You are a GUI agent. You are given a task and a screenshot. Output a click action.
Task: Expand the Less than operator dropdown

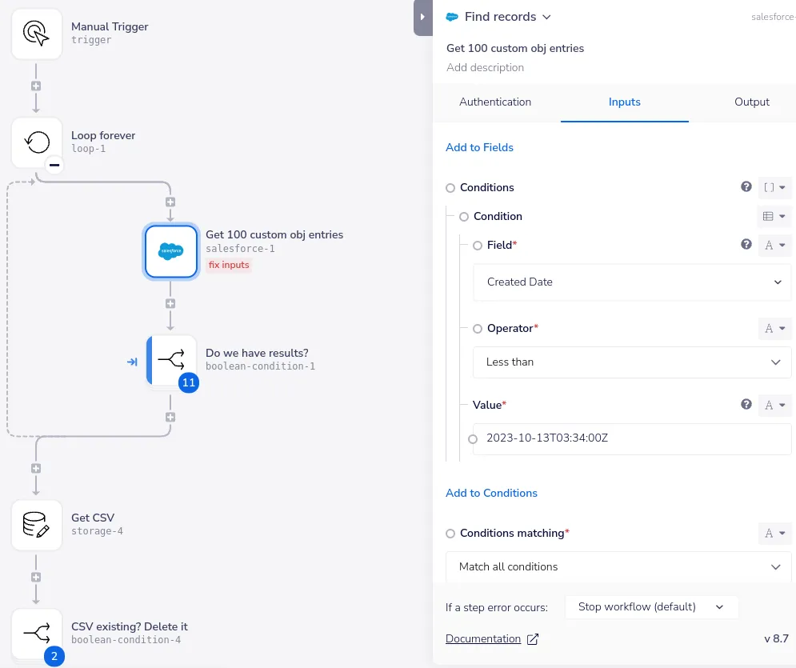[632, 362]
